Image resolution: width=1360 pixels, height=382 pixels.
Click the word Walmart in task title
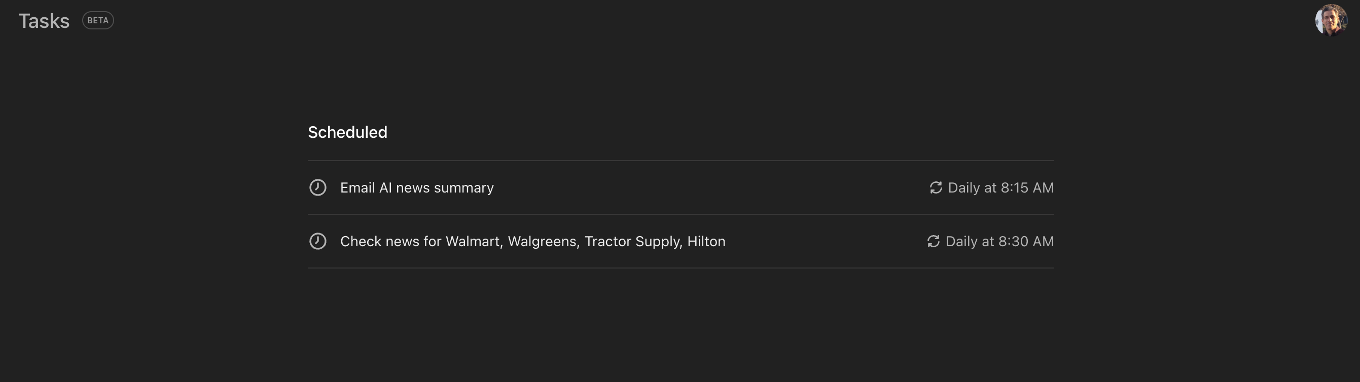tap(473, 241)
